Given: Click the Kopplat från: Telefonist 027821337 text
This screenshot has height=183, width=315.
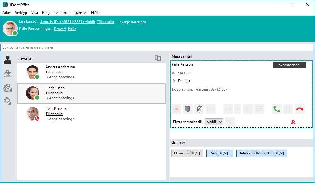Looking at the screenshot, I should click(x=200, y=89).
